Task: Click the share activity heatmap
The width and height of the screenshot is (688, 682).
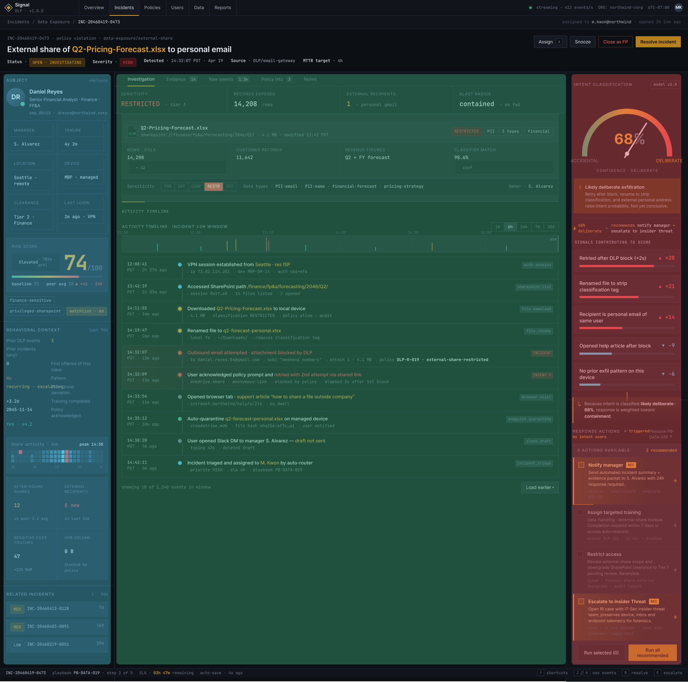Action: (x=57, y=457)
